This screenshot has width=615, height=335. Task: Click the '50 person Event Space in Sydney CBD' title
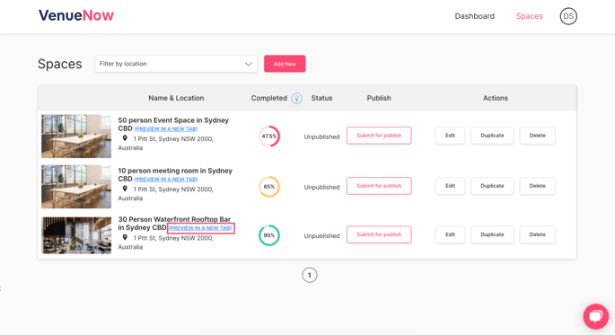point(173,124)
